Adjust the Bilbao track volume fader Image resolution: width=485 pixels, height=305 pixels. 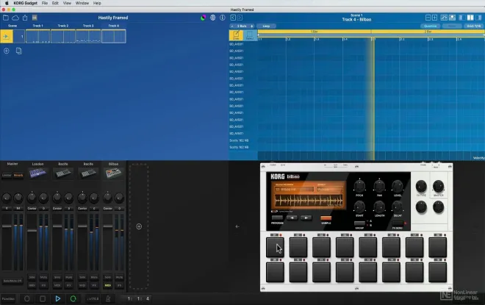click(x=107, y=226)
